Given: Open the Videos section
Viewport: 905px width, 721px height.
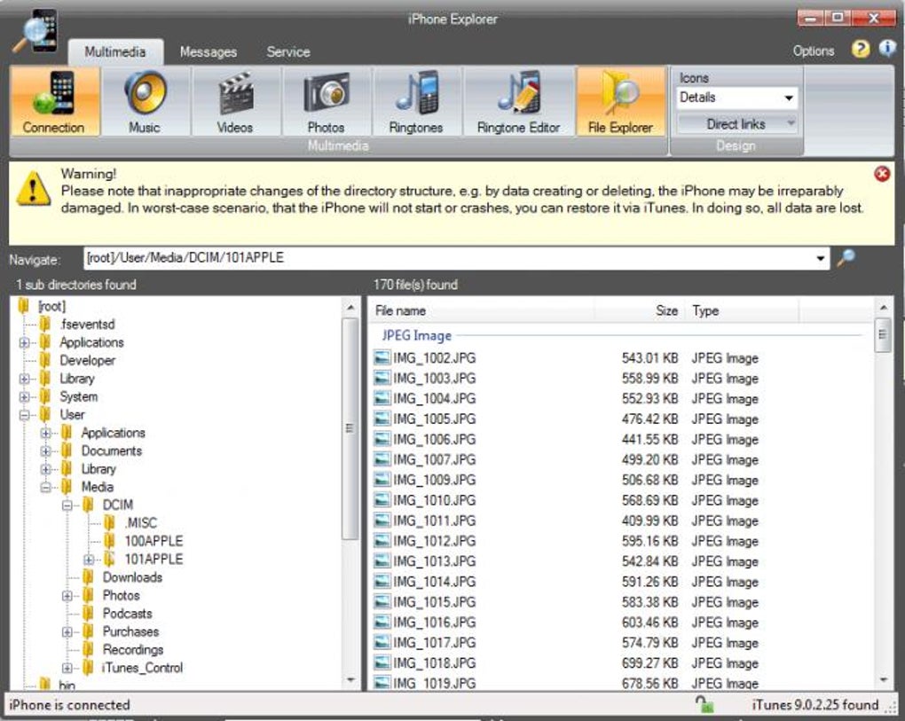Looking at the screenshot, I should (235, 101).
